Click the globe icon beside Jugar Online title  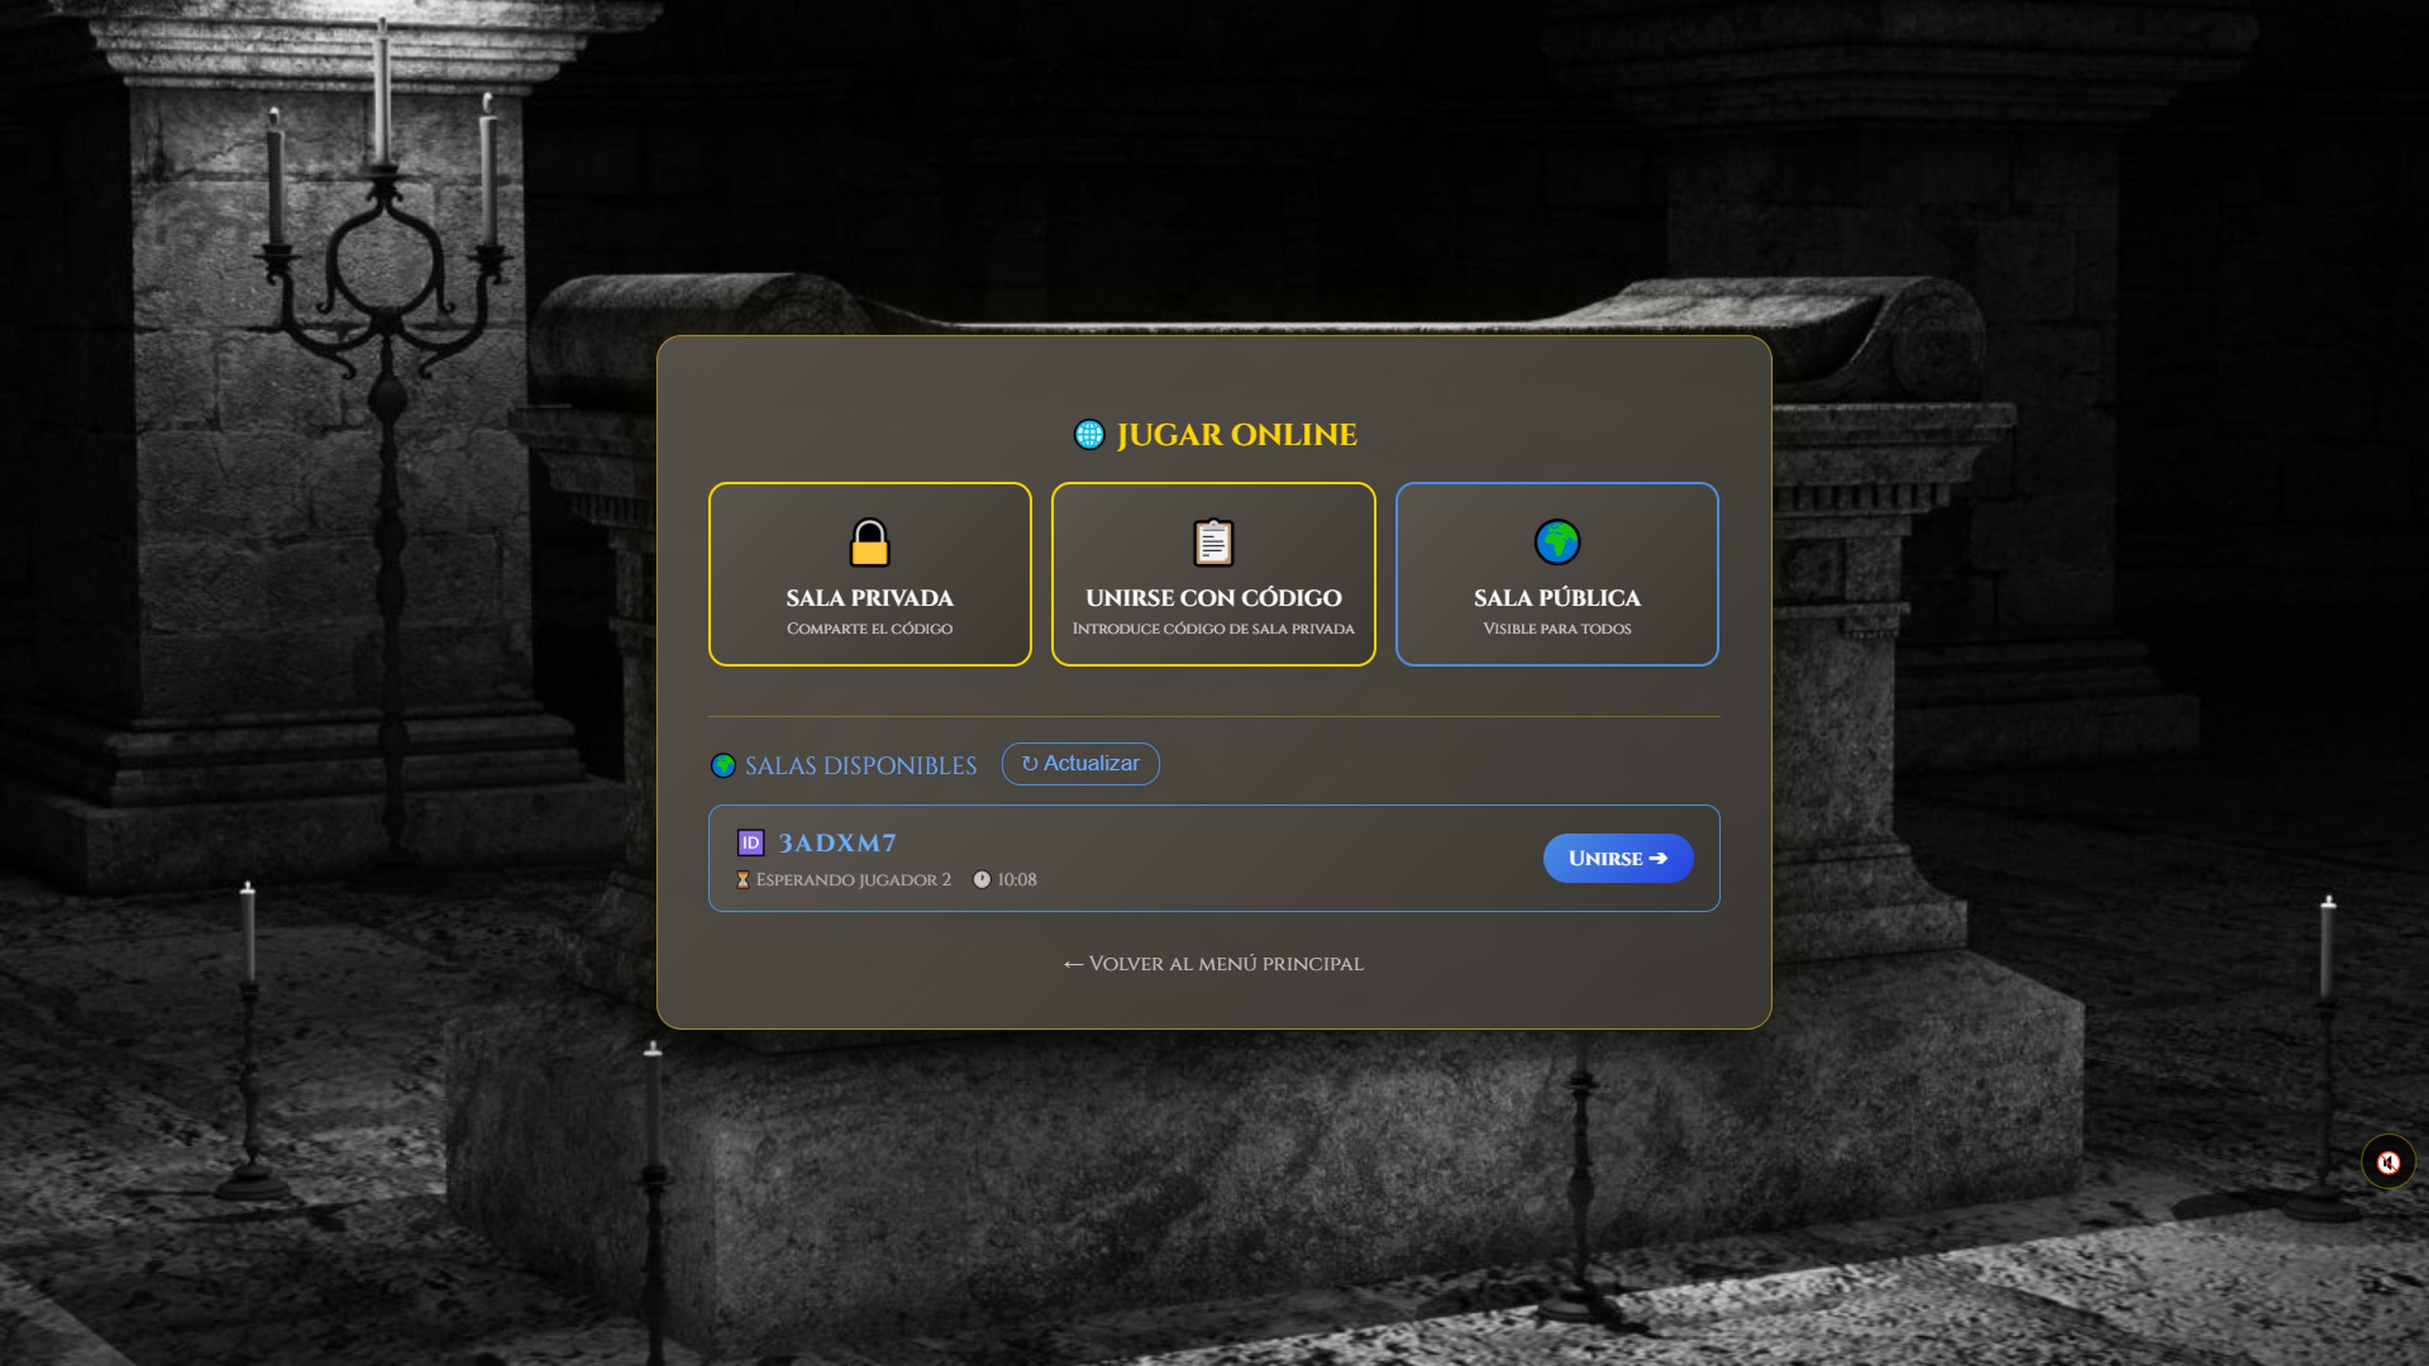(1089, 434)
